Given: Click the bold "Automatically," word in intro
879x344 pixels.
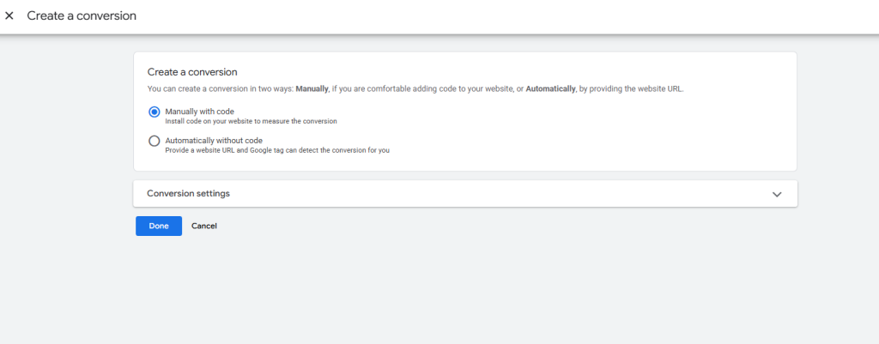Looking at the screenshot, I should pos(550,89).
